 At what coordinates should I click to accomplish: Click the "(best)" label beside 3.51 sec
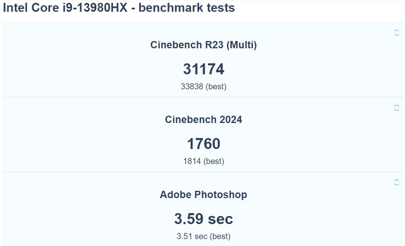pyautogui.click(x=220, y=236)
